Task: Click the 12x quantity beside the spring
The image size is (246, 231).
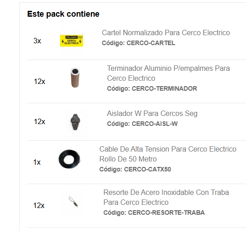Action: (x=39, y=205)
